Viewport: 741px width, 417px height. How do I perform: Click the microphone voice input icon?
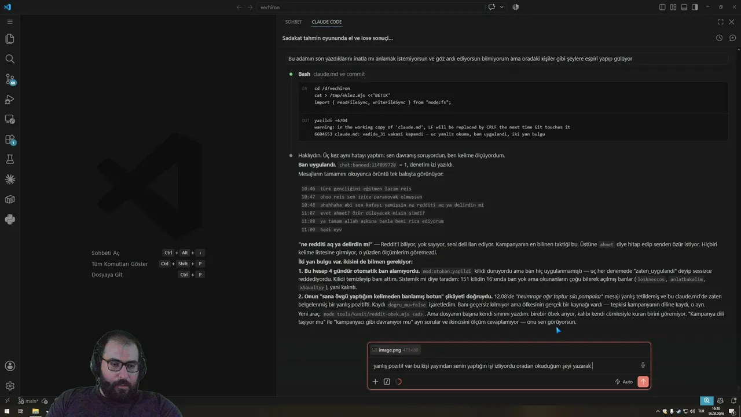(x=643, y=365)
